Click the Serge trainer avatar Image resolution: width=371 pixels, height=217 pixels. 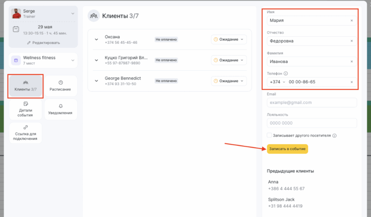tap(16, 14)
